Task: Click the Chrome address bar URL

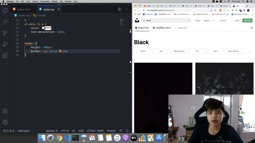Action: 162,10
